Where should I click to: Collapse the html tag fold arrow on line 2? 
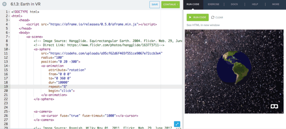pos(9,16)
